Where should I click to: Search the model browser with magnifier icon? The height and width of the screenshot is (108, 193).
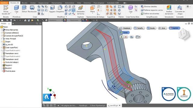point(37,23)
